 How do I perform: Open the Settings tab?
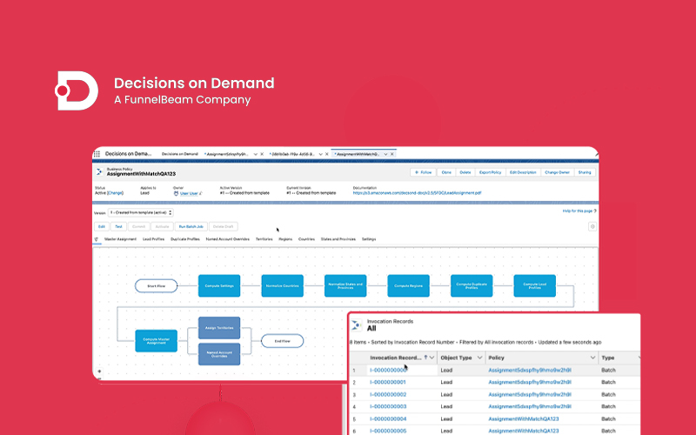click(x=369, y=239)
